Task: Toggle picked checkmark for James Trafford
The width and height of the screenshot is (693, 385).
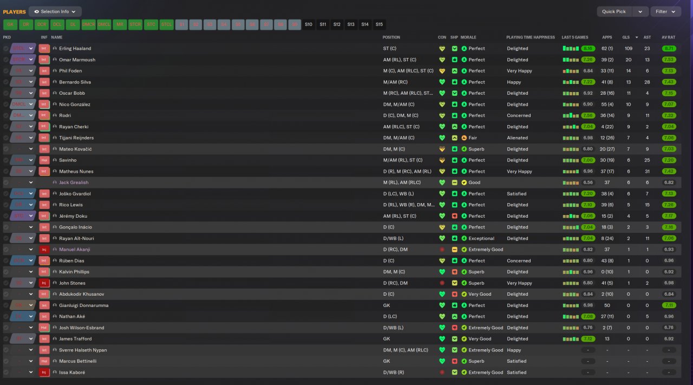Action: click(x=6, y=339)
